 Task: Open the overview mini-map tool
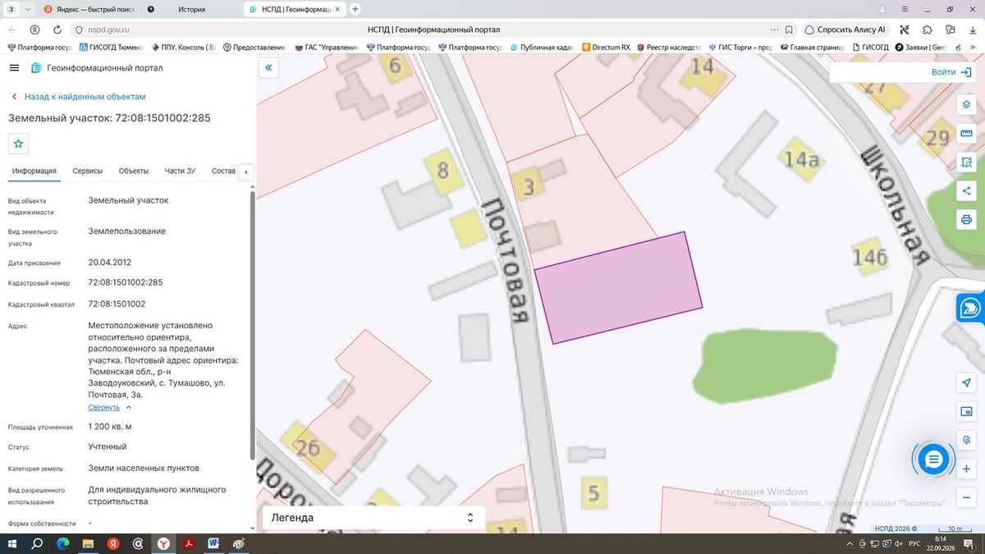966,411
